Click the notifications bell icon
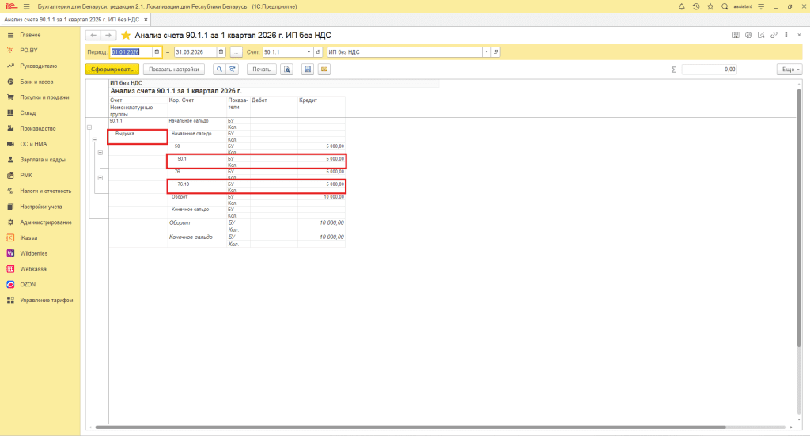Viewport: 810px width, 436px height. click(682, 6)
